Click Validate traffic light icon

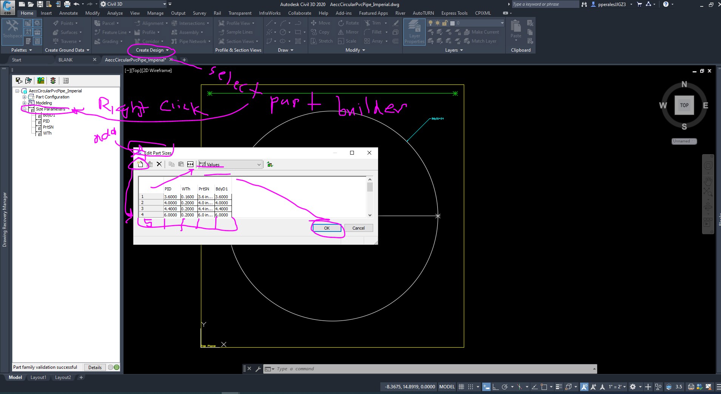[x=53, y=80]
